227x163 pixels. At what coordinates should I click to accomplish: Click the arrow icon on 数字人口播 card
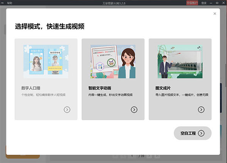coord(67,110)
